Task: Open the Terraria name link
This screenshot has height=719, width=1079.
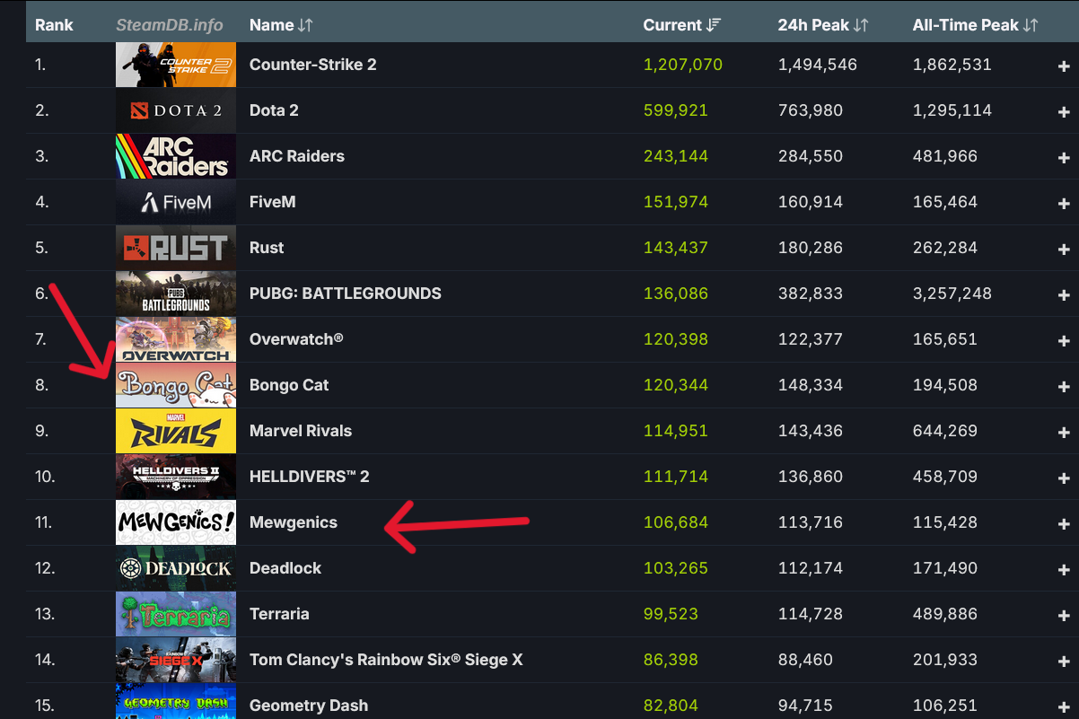Action: click(x=279, y=614)
